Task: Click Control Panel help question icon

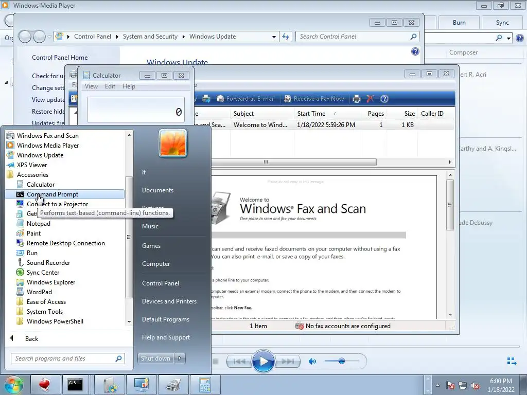Action: click(x=415, y=51)
